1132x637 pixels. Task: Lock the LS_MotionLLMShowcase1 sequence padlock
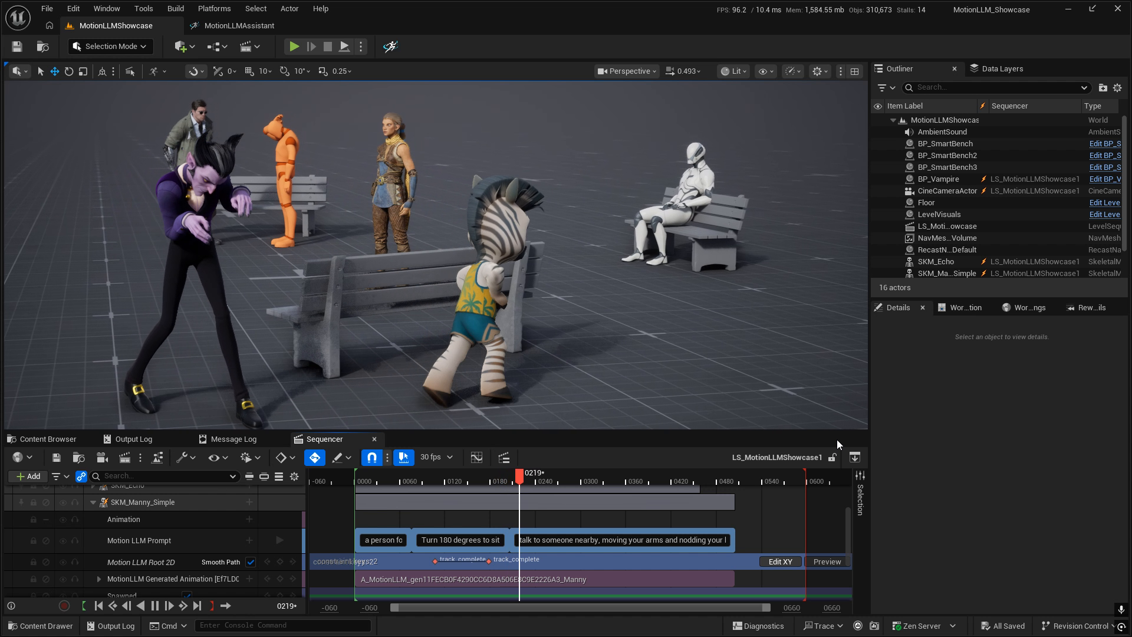(x=832, y=458)
